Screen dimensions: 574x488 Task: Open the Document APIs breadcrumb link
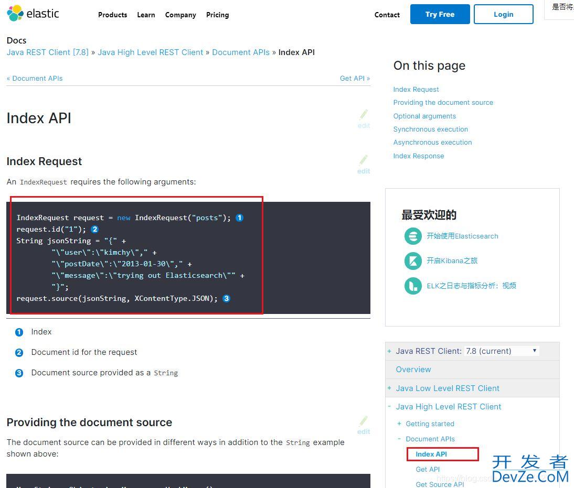(x=241, y=52)
